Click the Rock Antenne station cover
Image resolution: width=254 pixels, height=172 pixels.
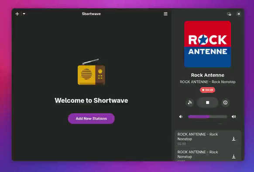tap(207, 44)
